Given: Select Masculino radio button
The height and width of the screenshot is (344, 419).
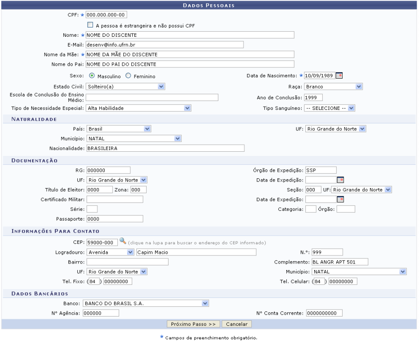Looking at the screenshot, I should pos(92,76).
